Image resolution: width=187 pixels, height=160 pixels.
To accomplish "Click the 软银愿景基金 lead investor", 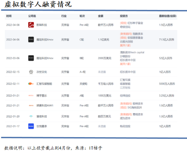I will 135,38.
